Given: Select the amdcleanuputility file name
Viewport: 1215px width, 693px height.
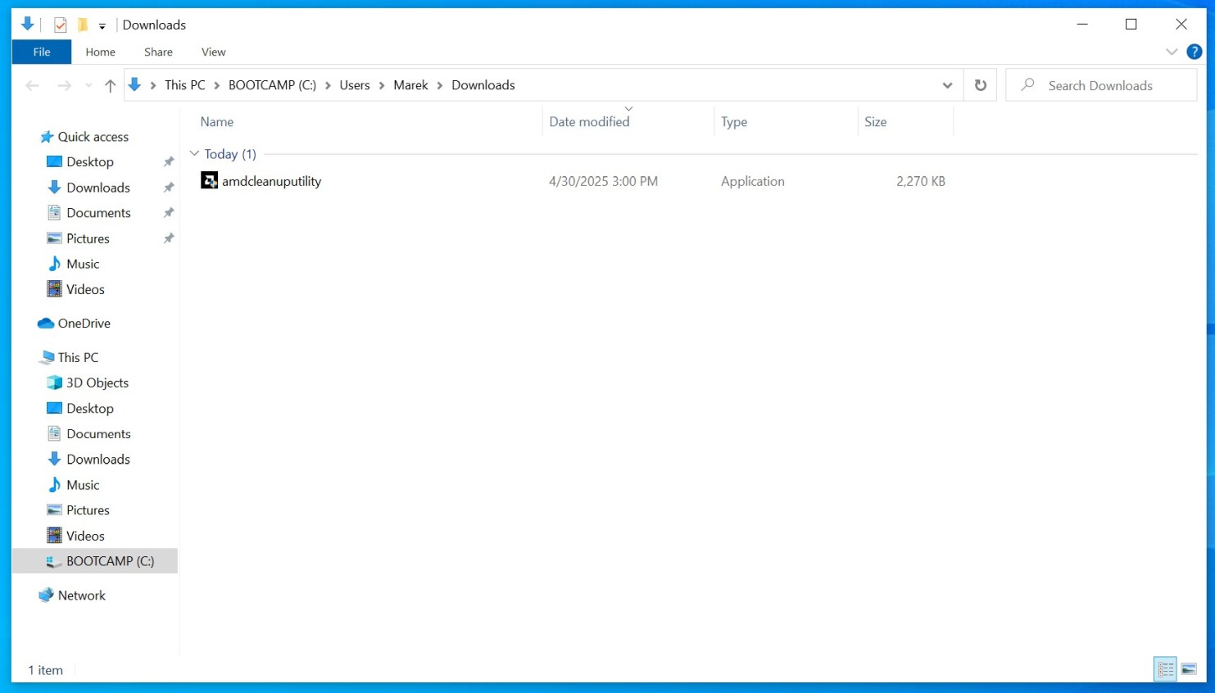Looking at the screenshot, I should click(271, 181).
